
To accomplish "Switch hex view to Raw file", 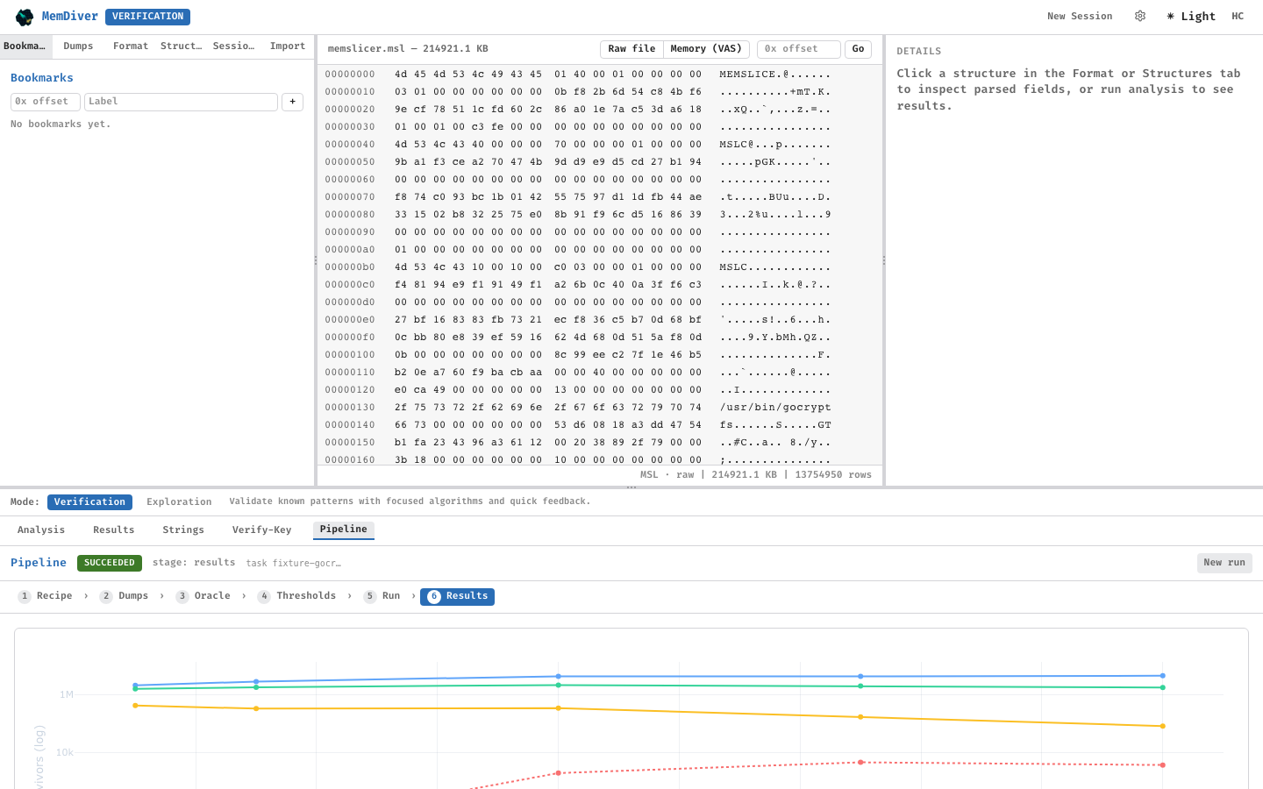I will coord(631,49).
